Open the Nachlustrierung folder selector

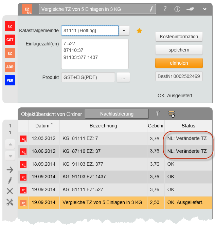[x=117, y=114]
